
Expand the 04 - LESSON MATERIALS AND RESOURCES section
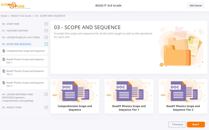pos(46,94)
